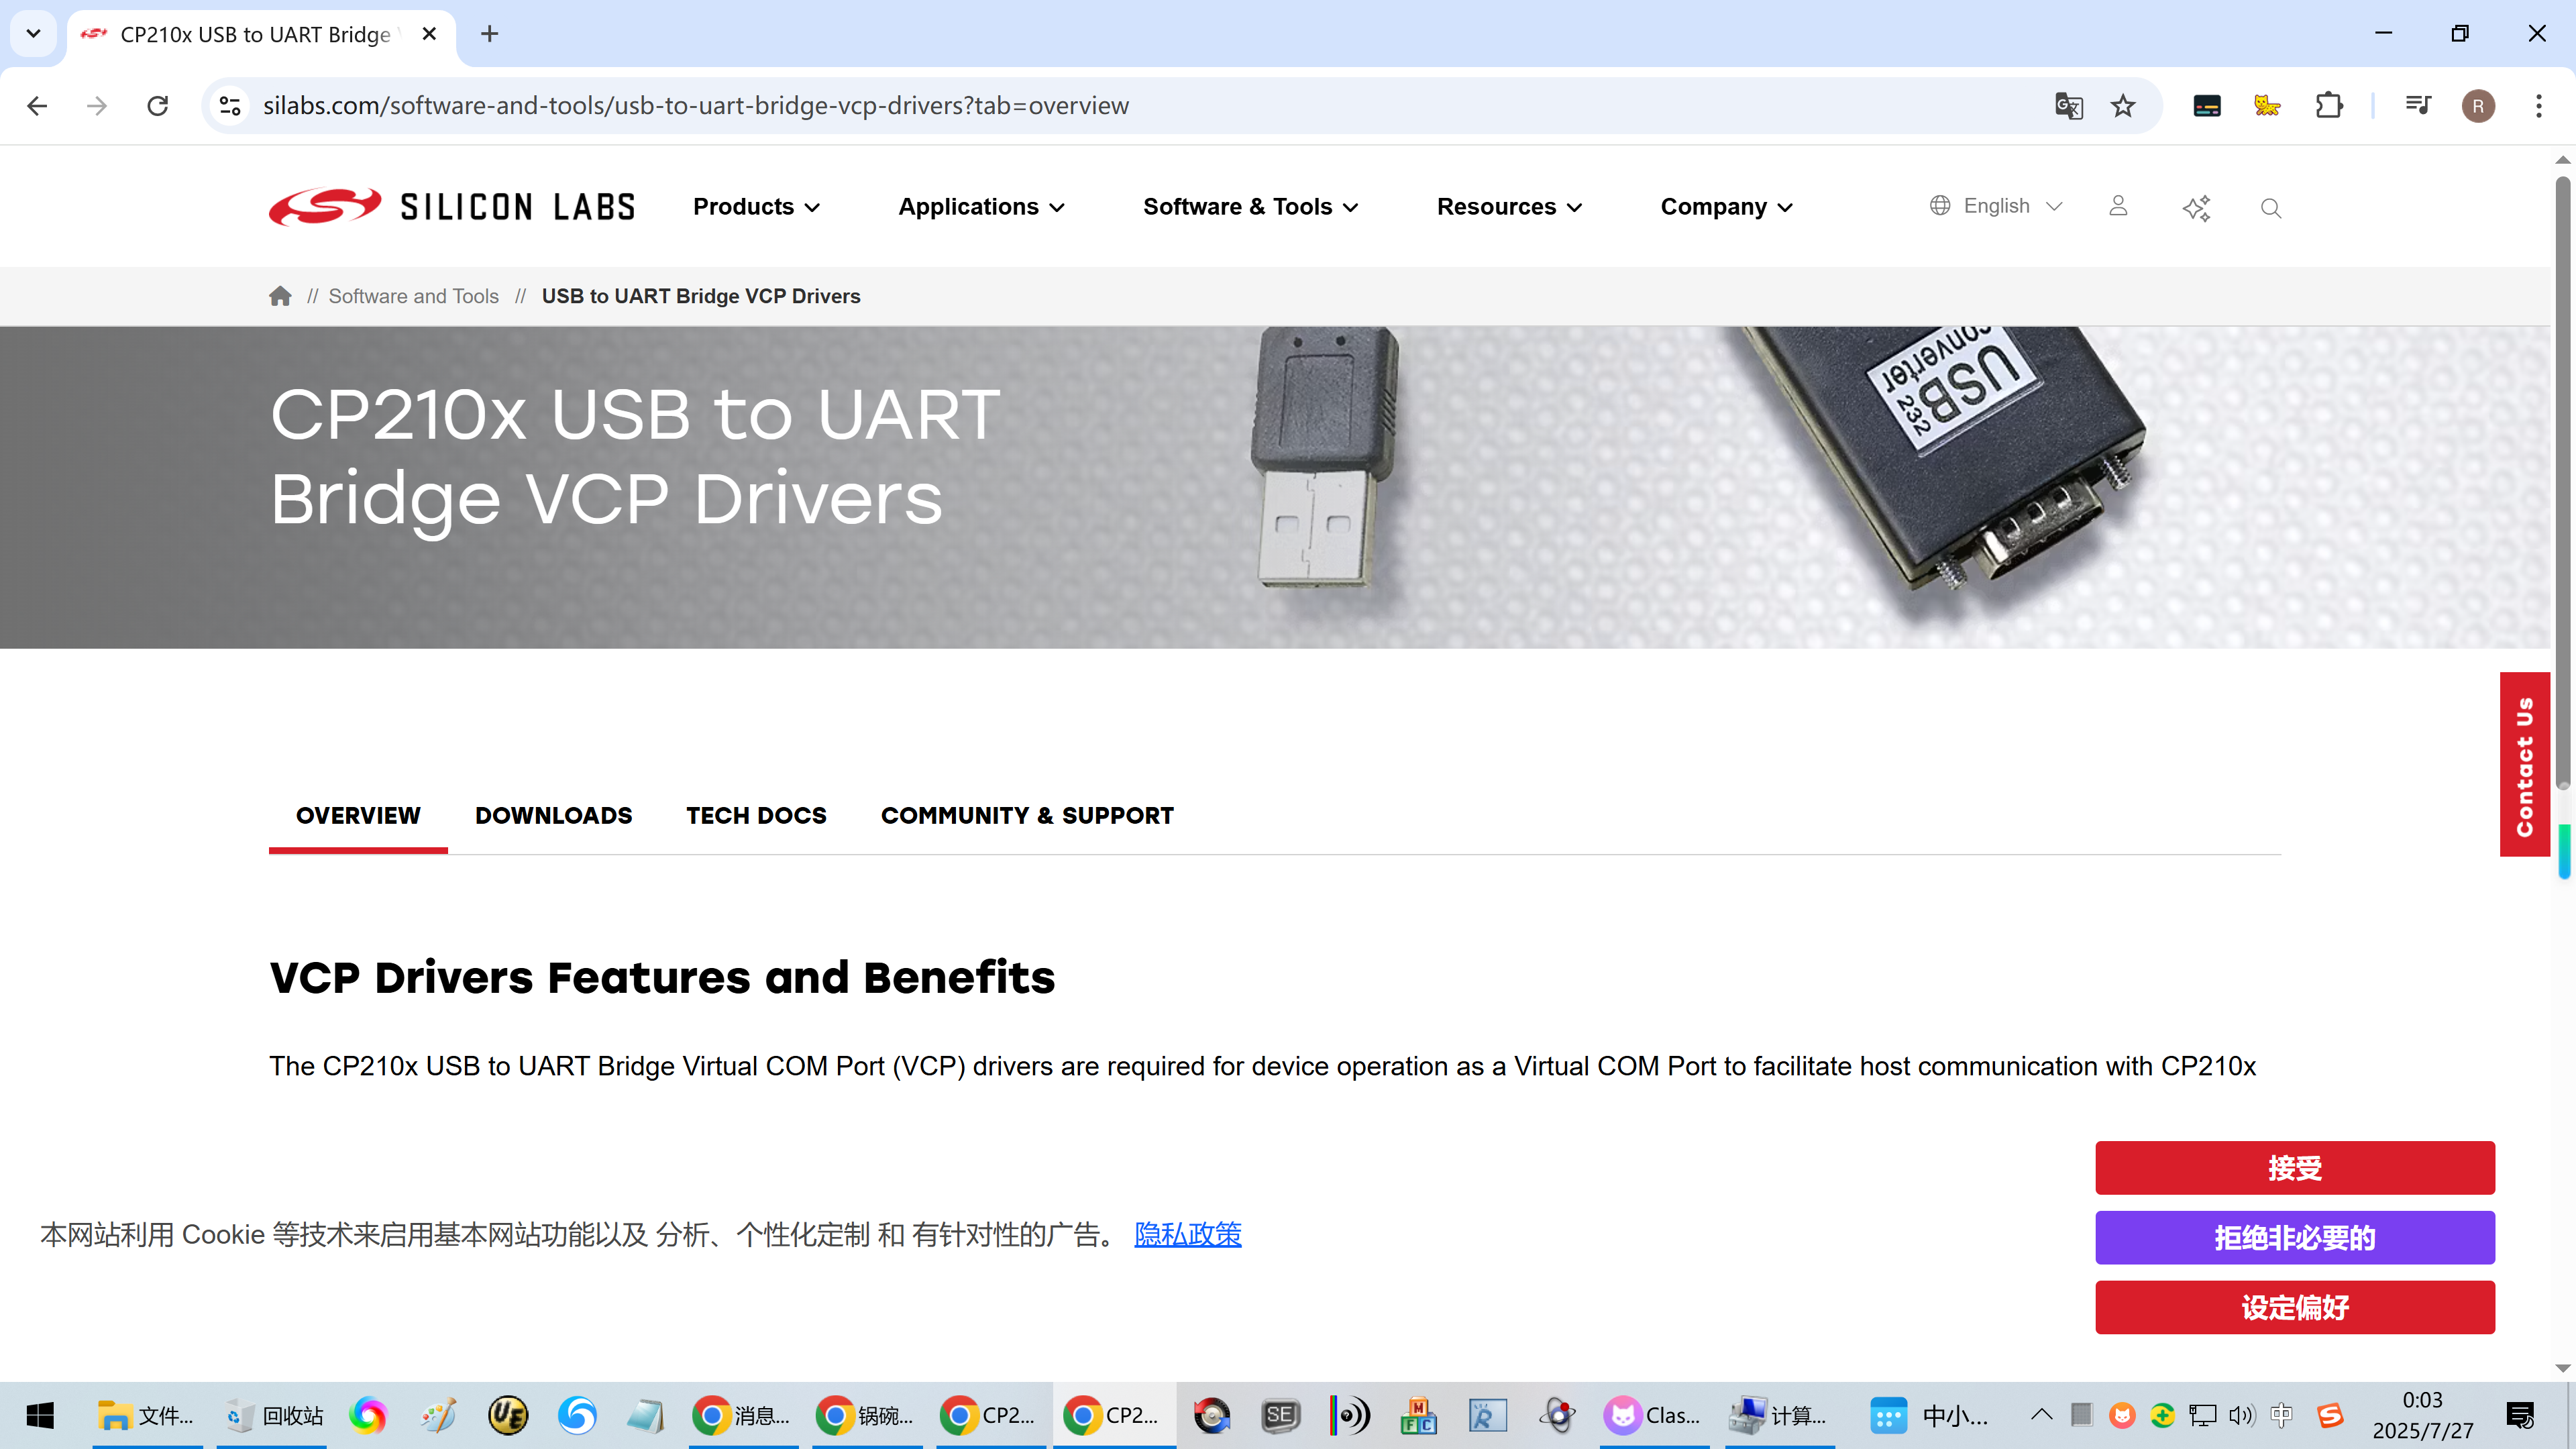
Task: Click the taskbar clock showing 0:03
Action: [2422, 1415]
